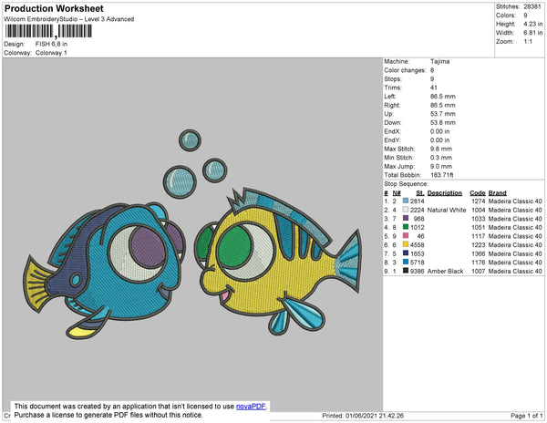
Task: Click the Width value '6.81 in'
Action: coord(533,33)
